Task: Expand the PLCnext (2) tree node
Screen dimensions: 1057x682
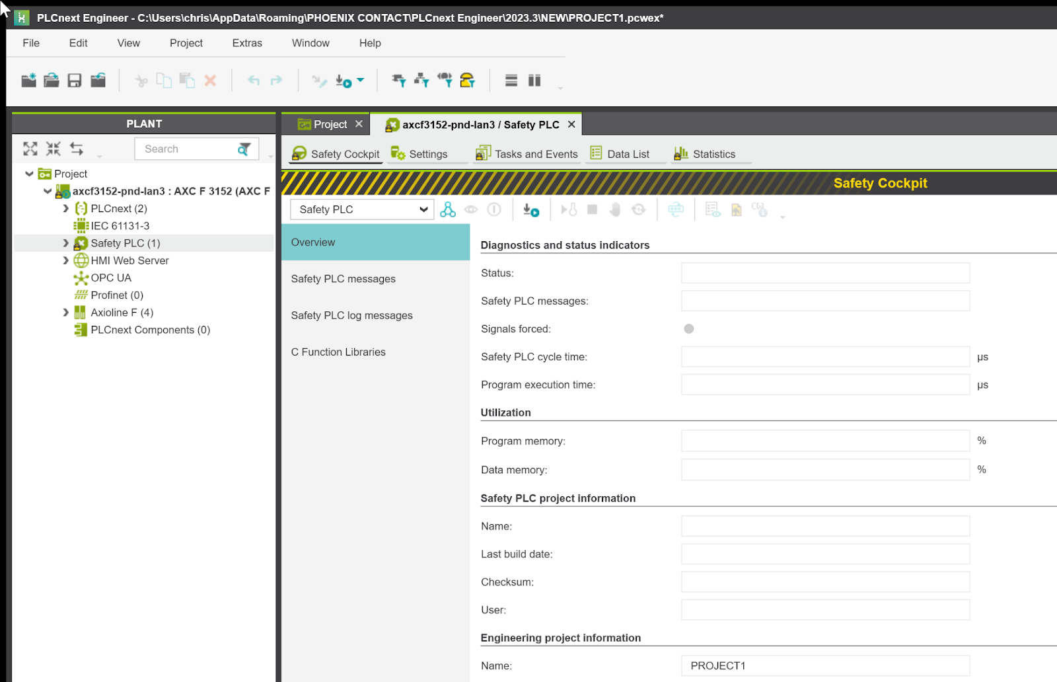Action: click(65, 208)
